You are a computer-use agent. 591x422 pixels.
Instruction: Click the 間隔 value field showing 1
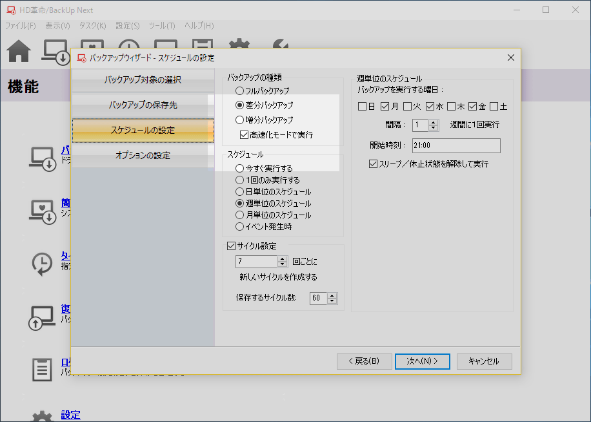421,125
